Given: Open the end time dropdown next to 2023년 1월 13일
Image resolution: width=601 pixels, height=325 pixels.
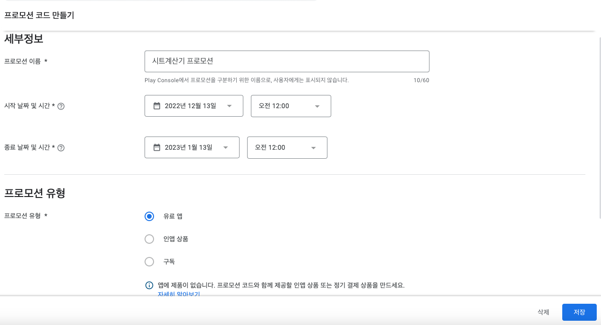Looking at the screenshot, I should coord(287,147).
